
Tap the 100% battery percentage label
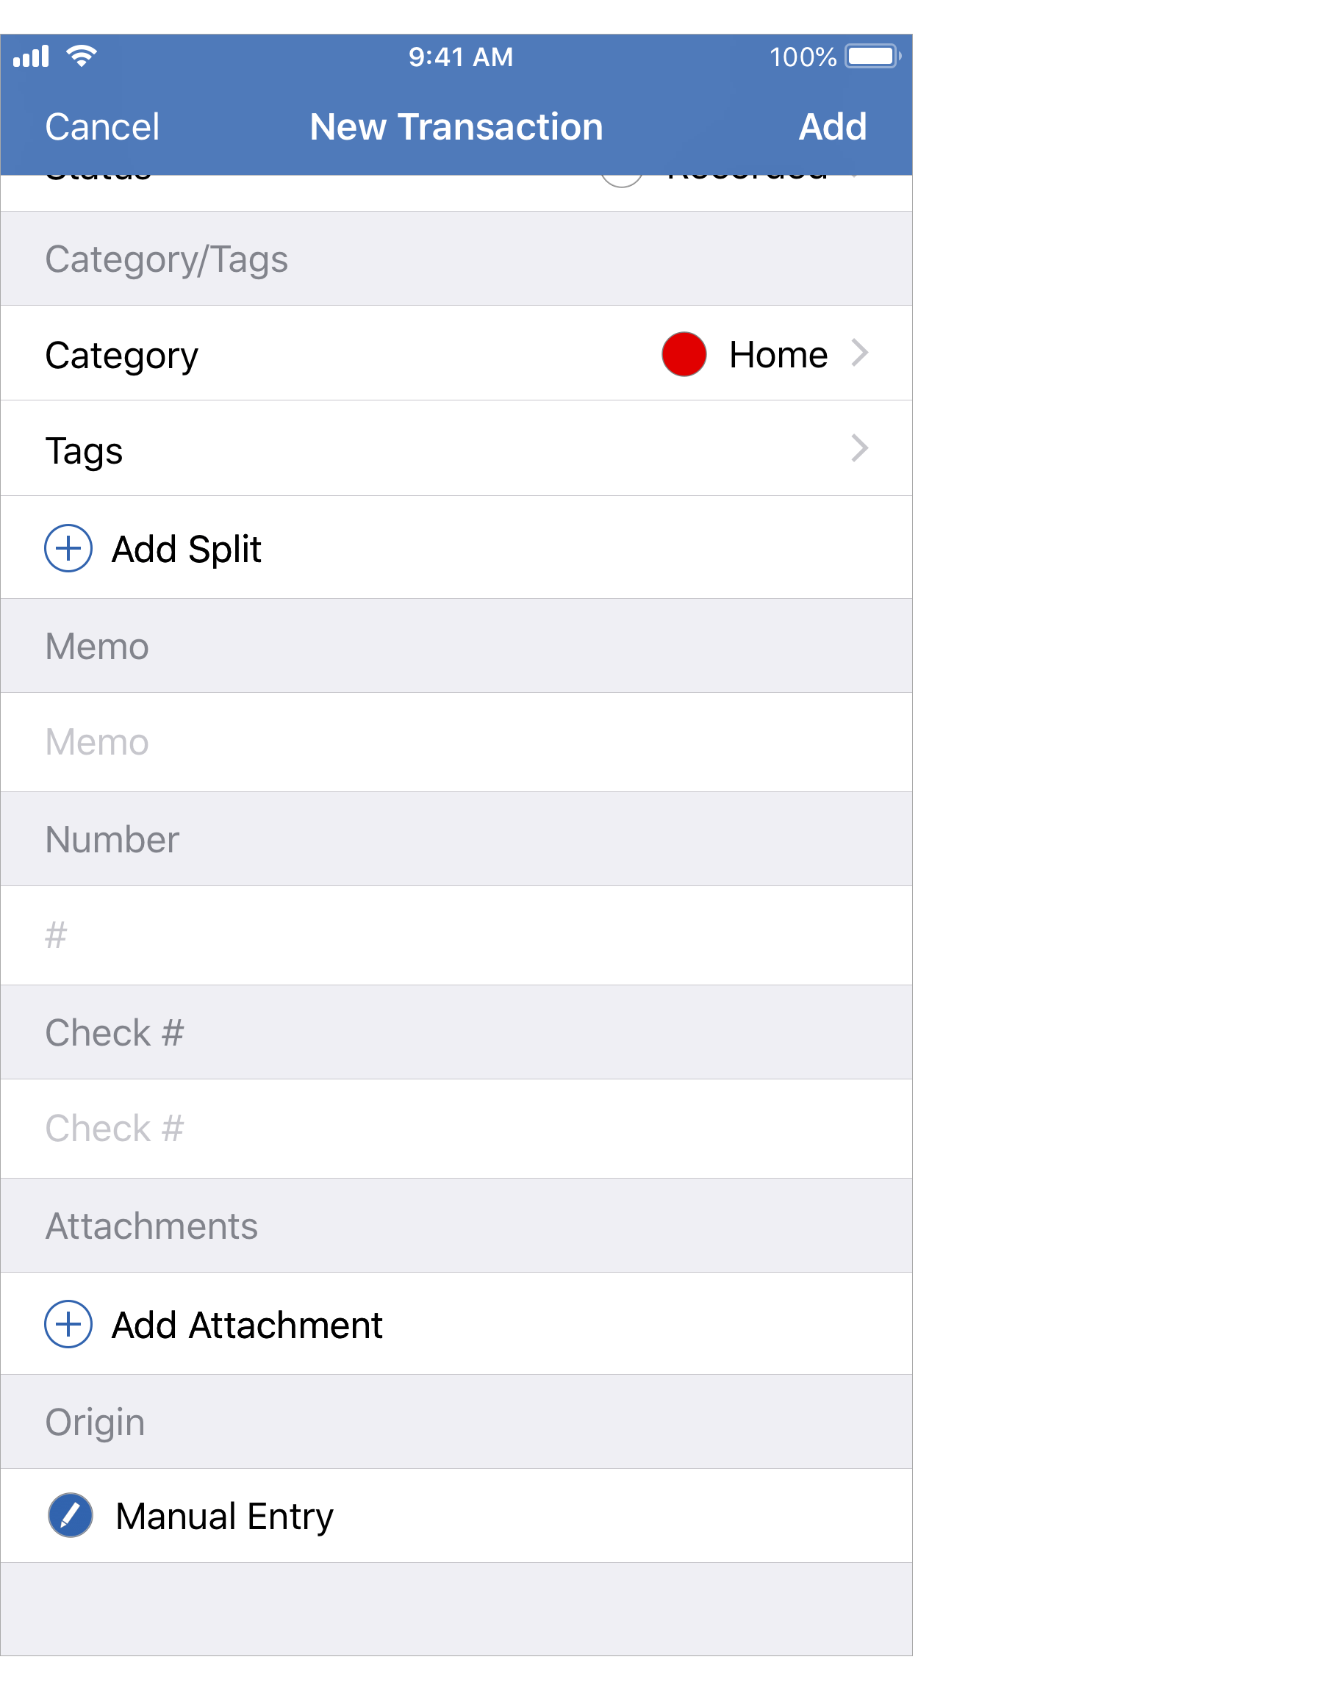click(x=802, y=55)
